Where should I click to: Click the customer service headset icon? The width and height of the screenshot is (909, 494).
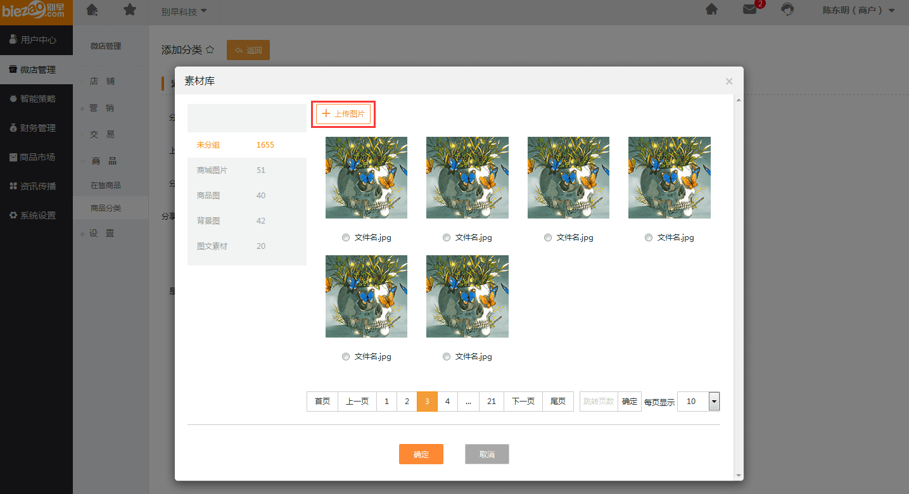pyautogui.click(x=787, y=9)
